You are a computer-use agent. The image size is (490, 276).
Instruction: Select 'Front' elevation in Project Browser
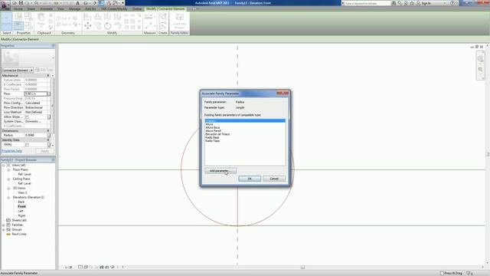click(21, 206)
